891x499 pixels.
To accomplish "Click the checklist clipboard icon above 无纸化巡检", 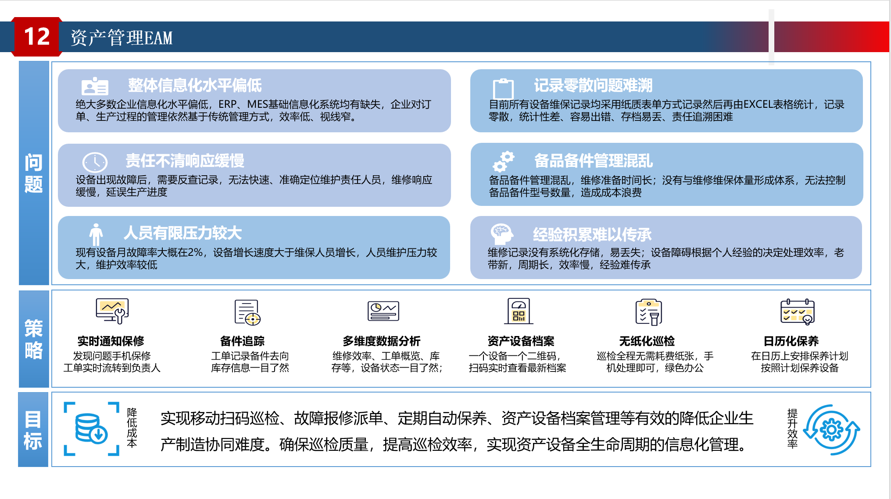I will (x=648, y=312).
